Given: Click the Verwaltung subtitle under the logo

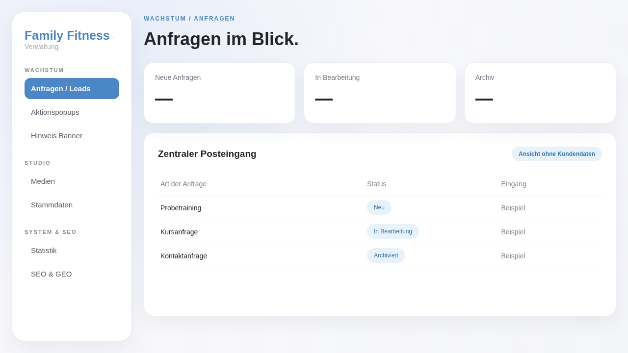Looking at the screenshot, I should click(42, 47).
